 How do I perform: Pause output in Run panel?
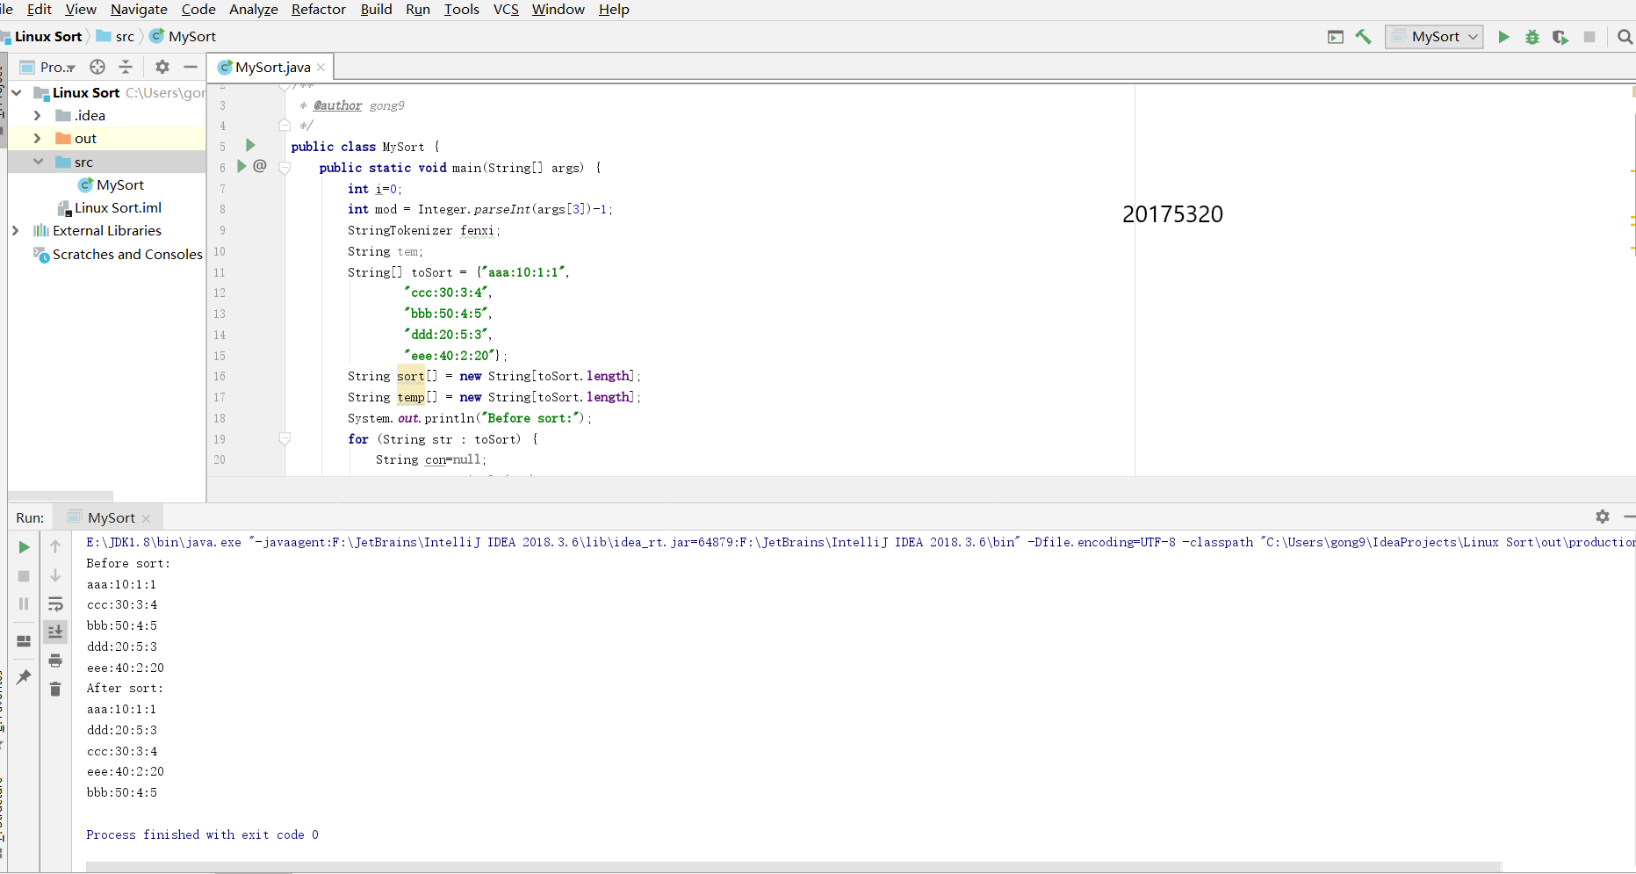[24, 604]
